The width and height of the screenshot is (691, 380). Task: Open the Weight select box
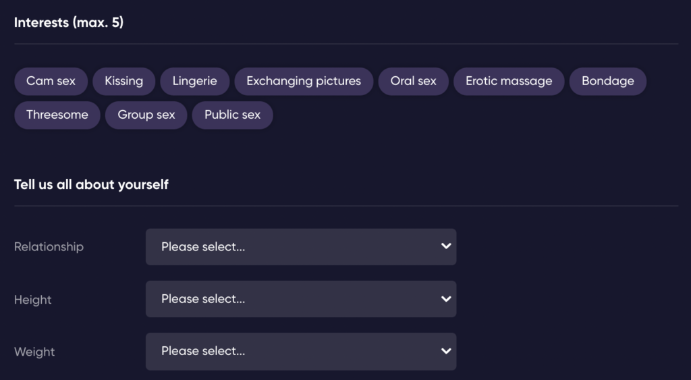pos(301,352)
